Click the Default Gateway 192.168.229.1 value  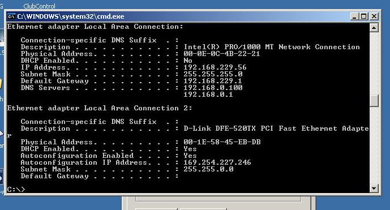[213, 81]
